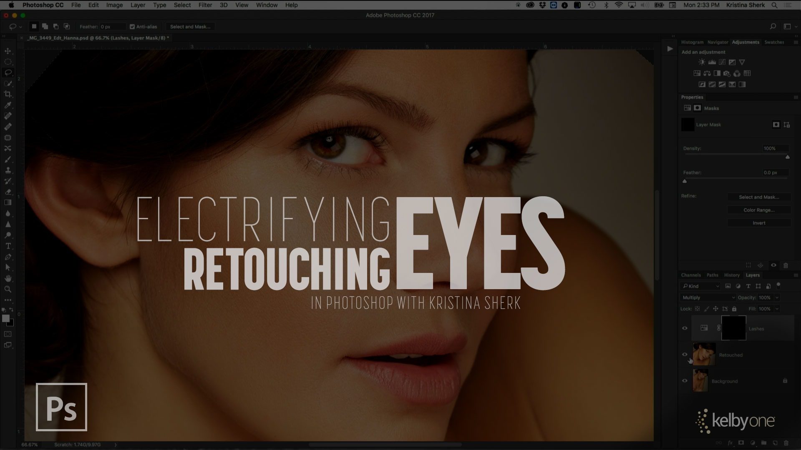Click the foreground color swatch
The height and width of the screenshot is (450, 801).
click(6, 318)
